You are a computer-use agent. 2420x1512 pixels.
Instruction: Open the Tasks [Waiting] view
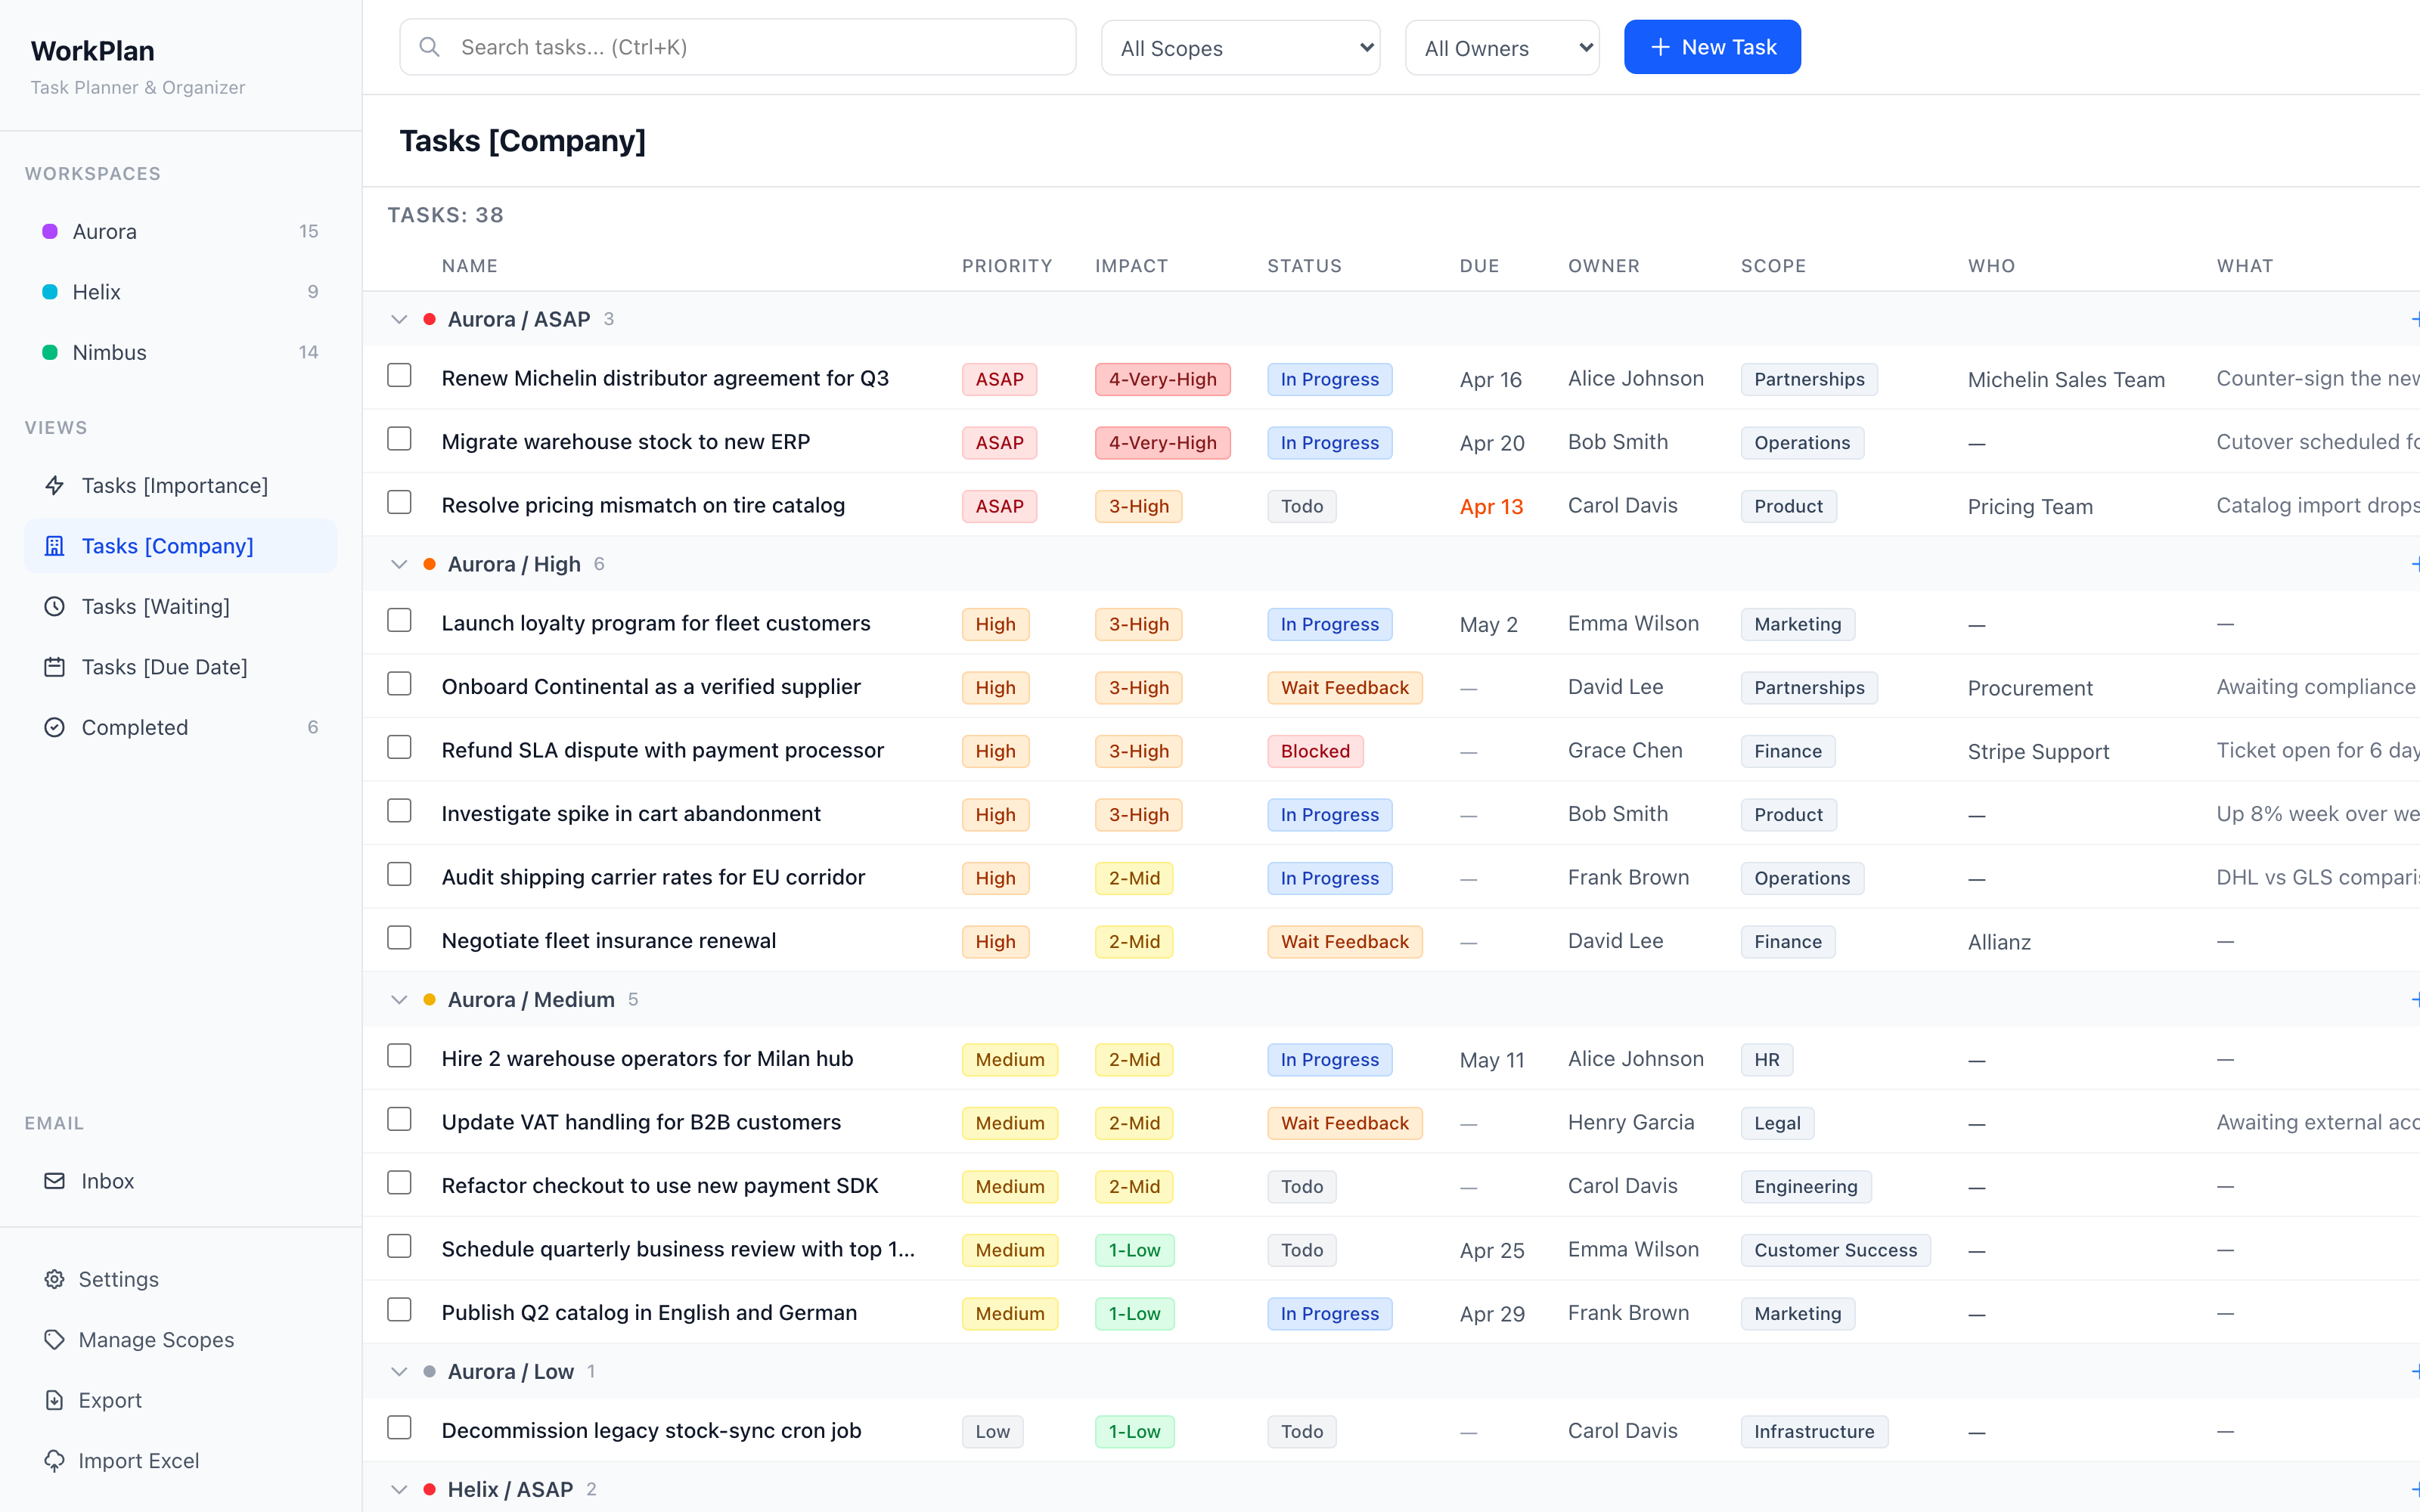tap(180, 606)
